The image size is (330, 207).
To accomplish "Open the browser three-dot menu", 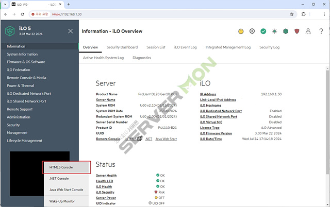I will point(324,14).
